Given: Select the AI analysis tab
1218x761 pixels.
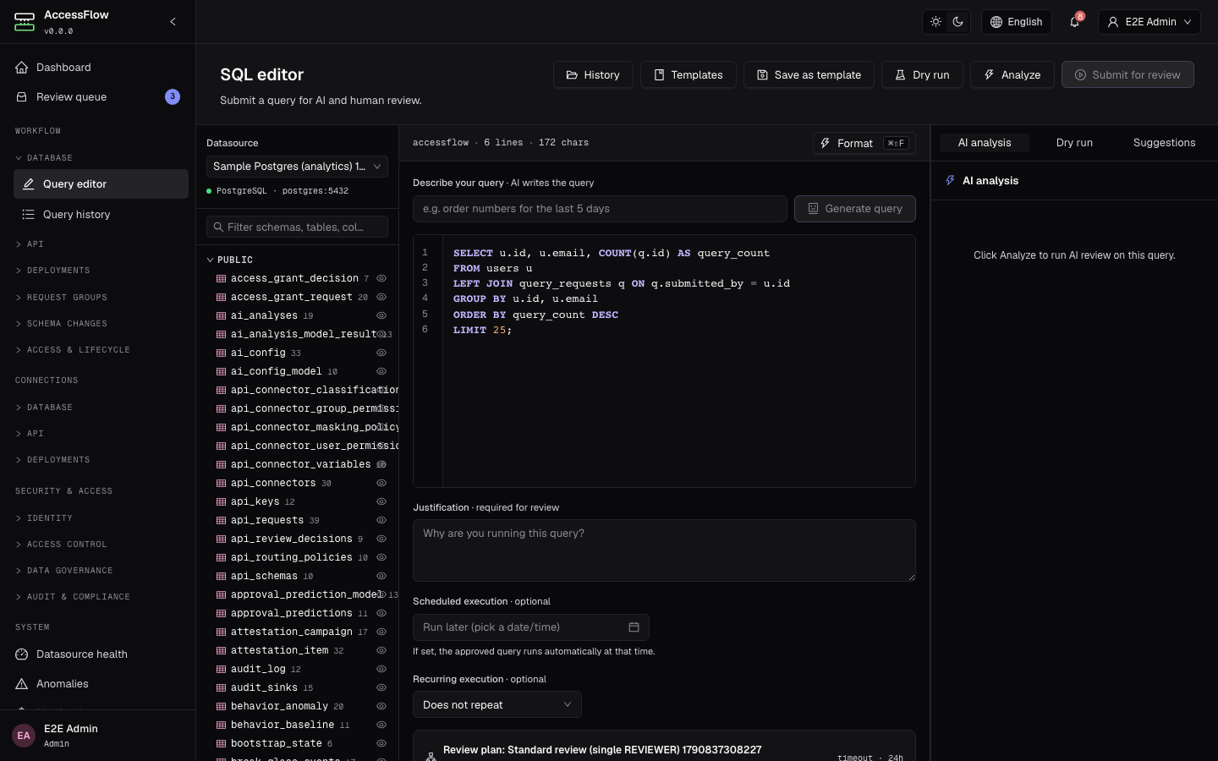Looking at the screenshot, I should click(x=985, y=143).
